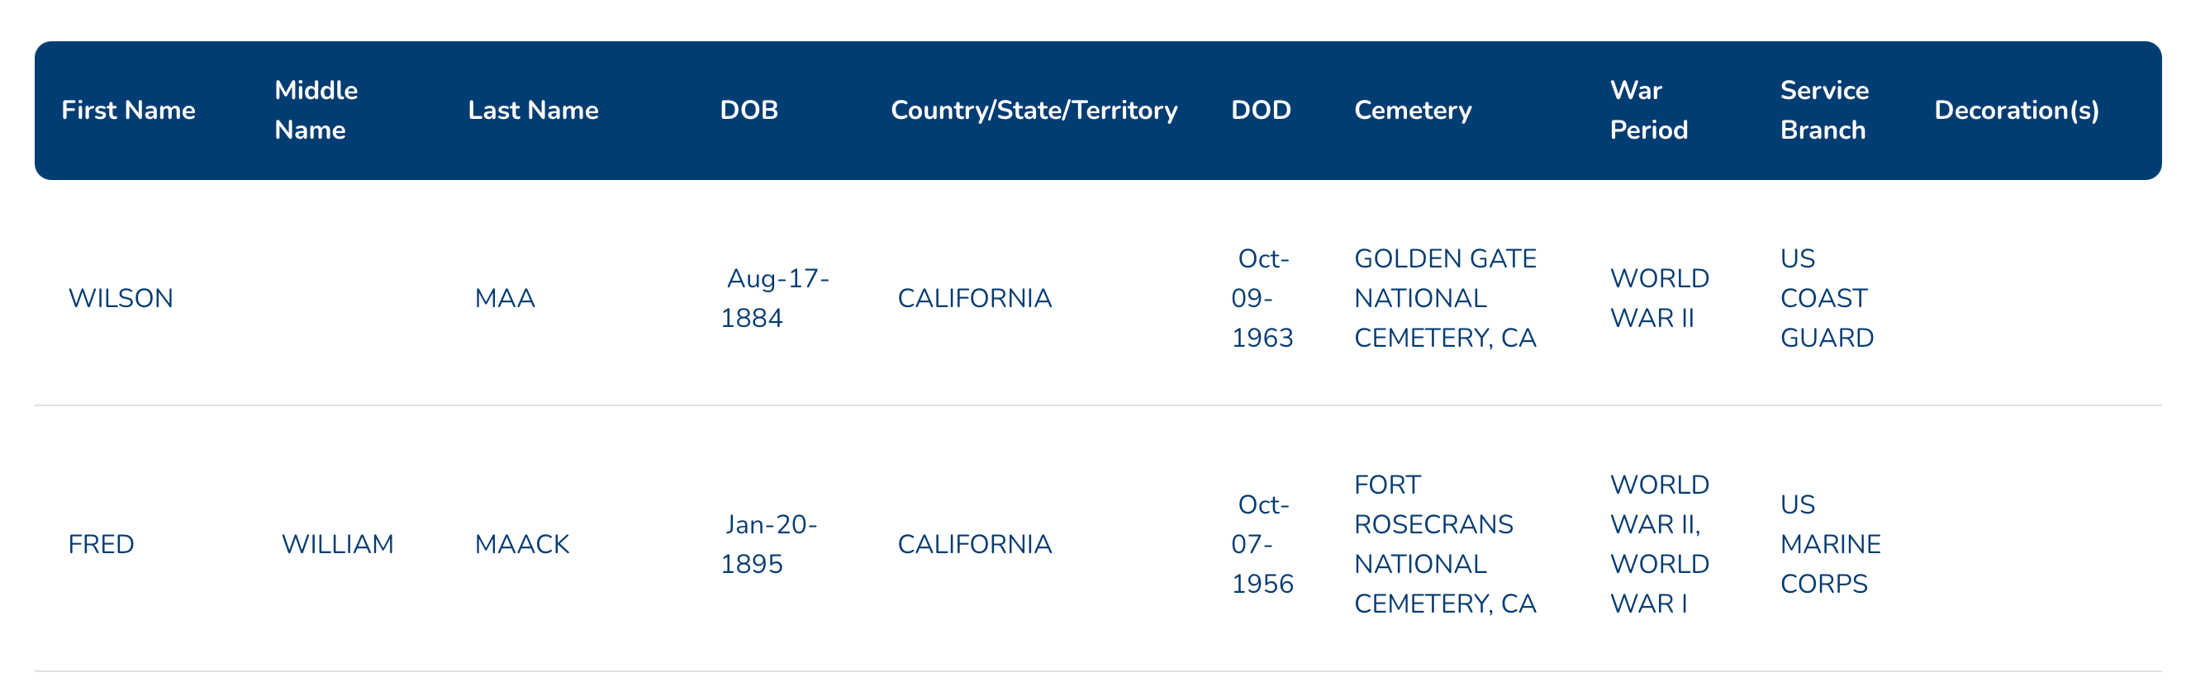The image size is (2210, 696).
Task: Select Golden Gate National Cemetery entry
Action: pos(1445,298)
